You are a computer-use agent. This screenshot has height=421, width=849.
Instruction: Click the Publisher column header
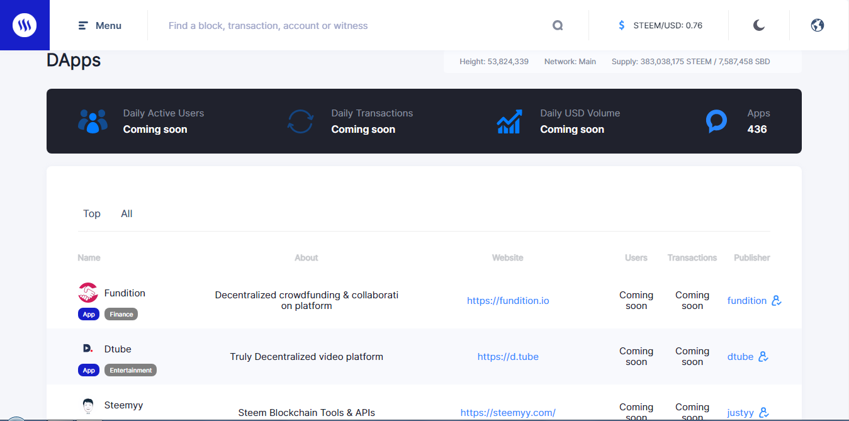pos(752,257)
